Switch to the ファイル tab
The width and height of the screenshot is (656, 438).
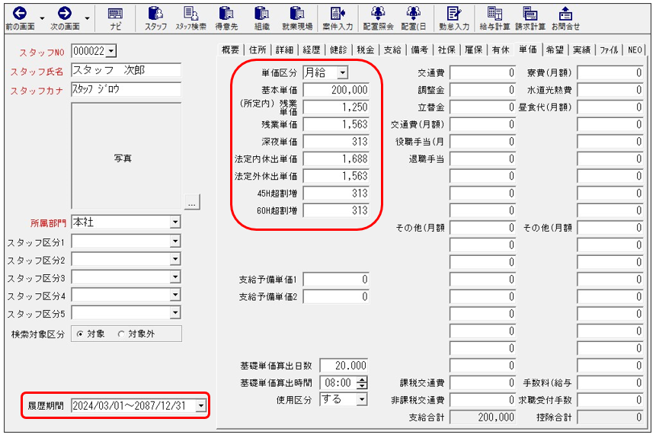click(609, 50)
